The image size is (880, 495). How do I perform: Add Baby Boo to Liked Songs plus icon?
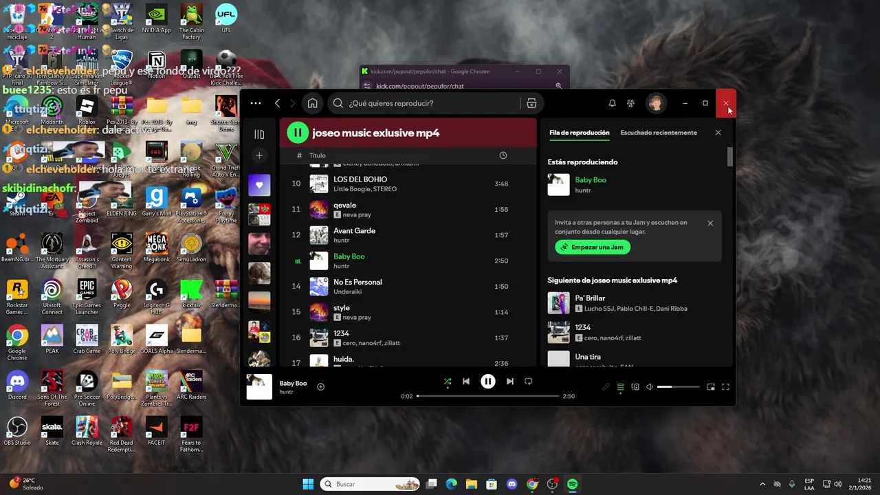click(x=320, y=387)
